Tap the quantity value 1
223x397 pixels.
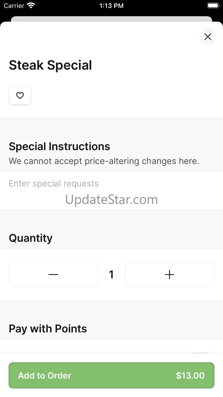click(111, 274)
